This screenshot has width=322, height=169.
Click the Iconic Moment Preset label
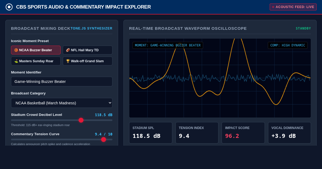tap(30, 41)
